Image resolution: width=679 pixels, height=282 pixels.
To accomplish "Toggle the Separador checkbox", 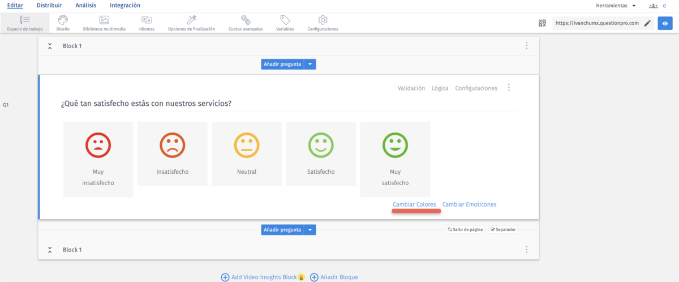I will point(504,229).
